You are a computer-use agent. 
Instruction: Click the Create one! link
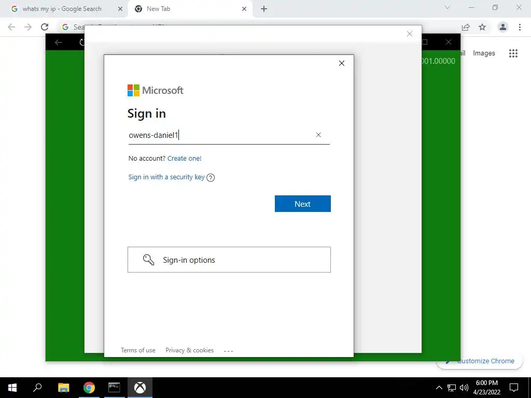click(184, 158)
